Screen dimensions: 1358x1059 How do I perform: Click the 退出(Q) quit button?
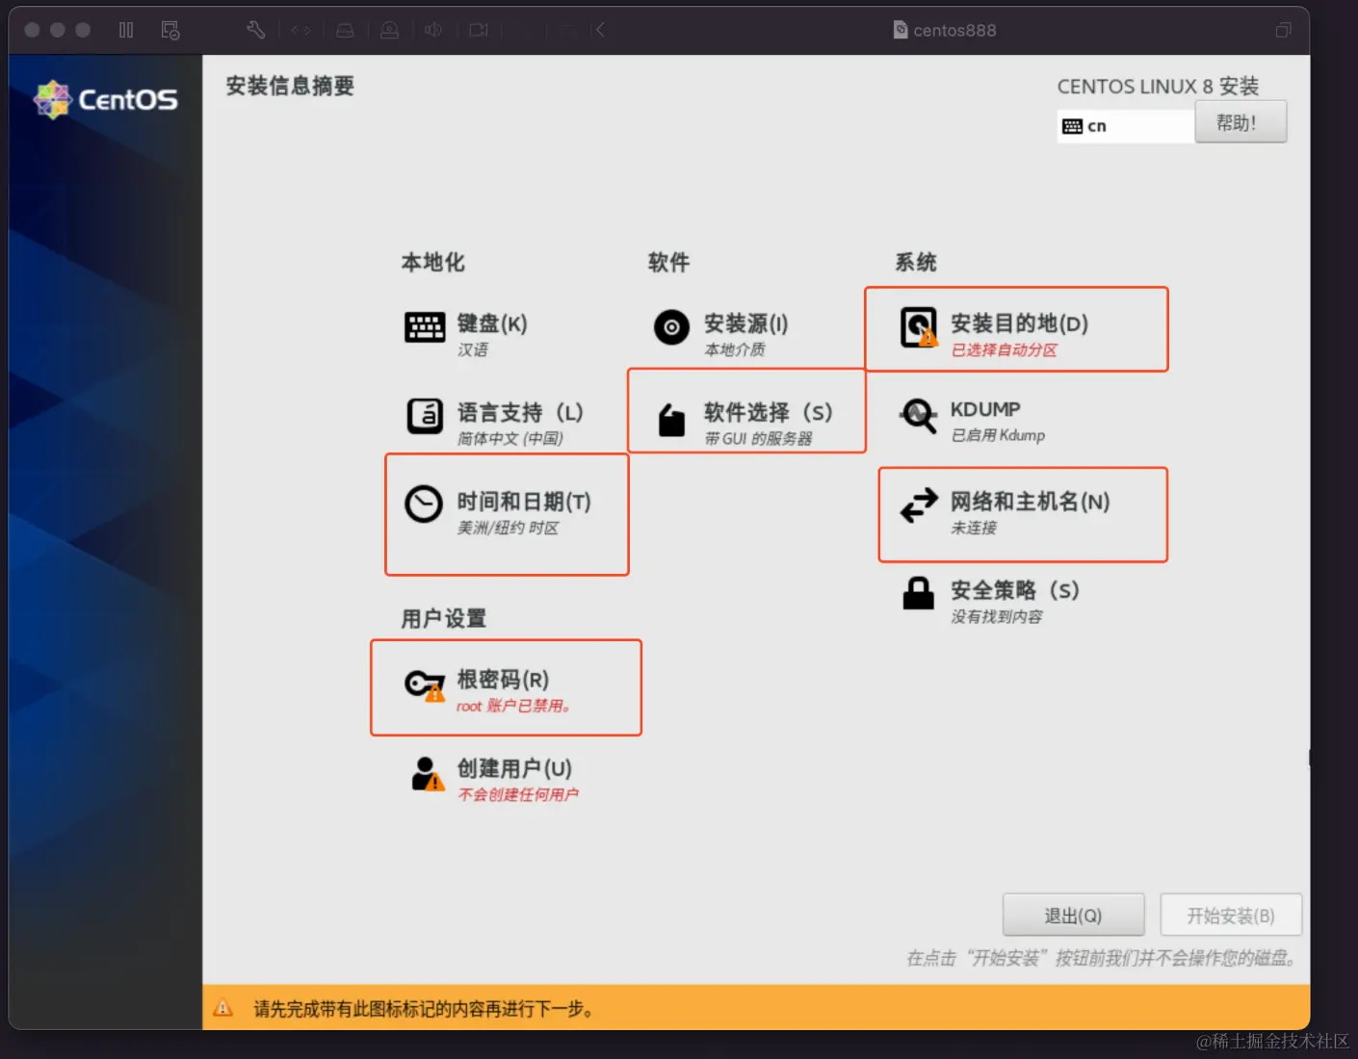1074,916
